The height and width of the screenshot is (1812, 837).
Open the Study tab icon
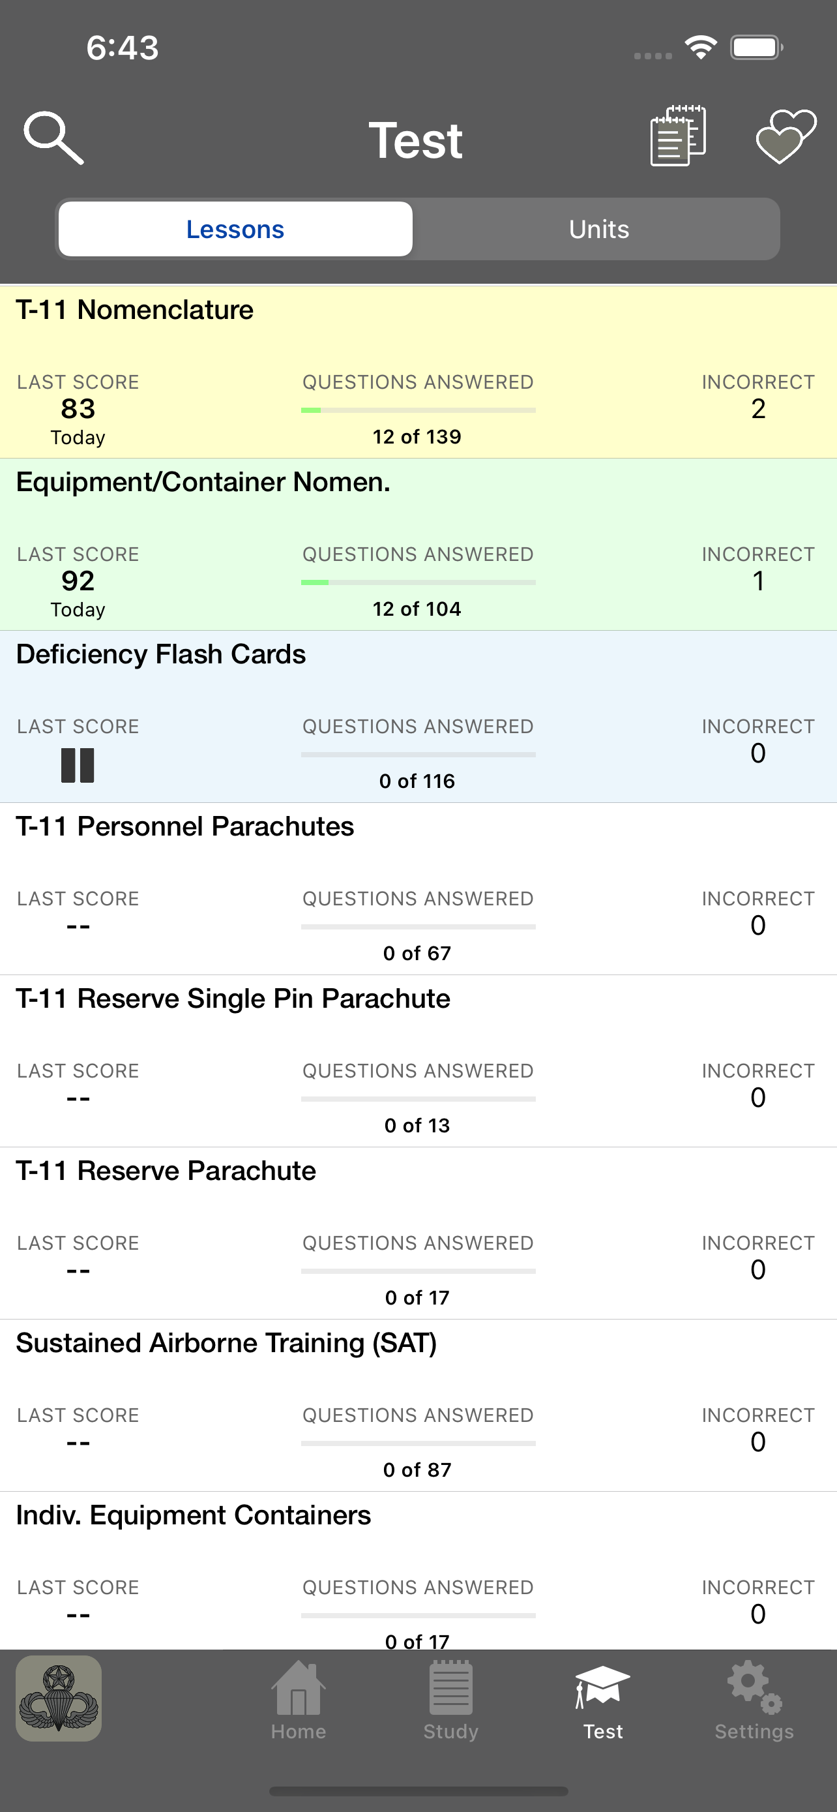(x=450, y=1687)
